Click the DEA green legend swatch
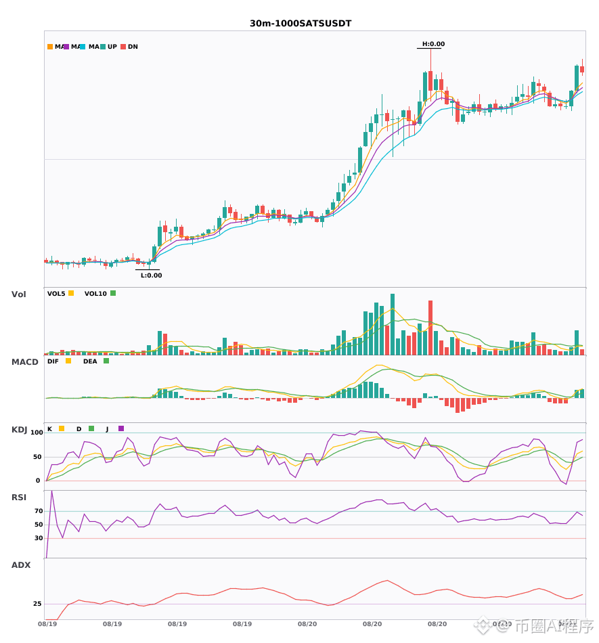Viewport: 599px width, 643px height. pos(106,361)
